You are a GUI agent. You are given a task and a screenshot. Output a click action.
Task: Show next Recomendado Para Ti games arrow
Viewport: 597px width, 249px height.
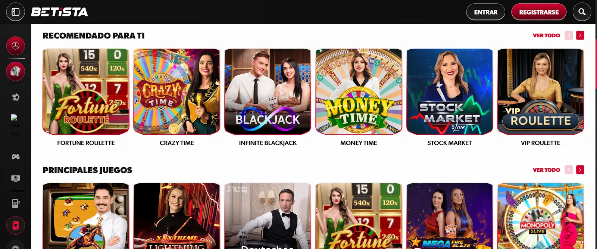580,35
